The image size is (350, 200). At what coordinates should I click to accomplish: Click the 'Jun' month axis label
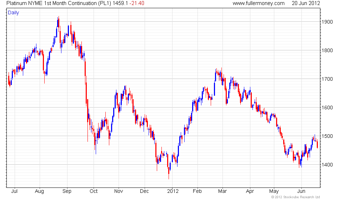(301, 191)
